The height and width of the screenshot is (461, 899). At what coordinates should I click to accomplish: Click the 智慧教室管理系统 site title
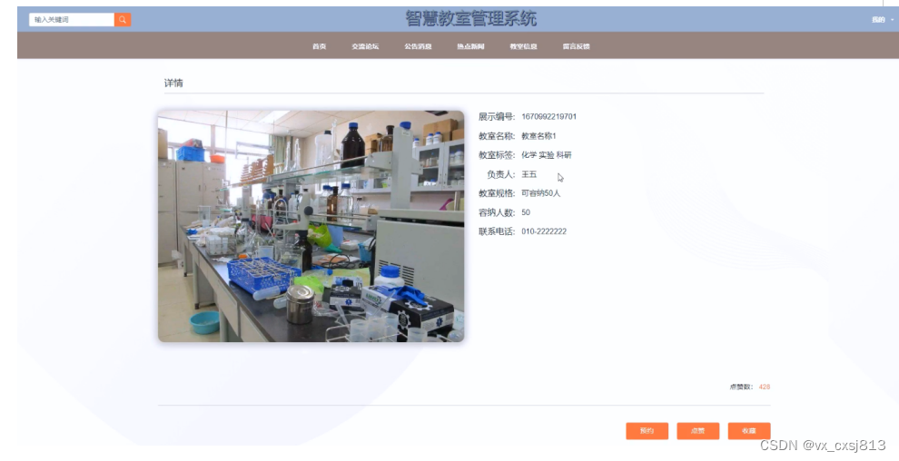pyautogui.click(x=470, y=19)
